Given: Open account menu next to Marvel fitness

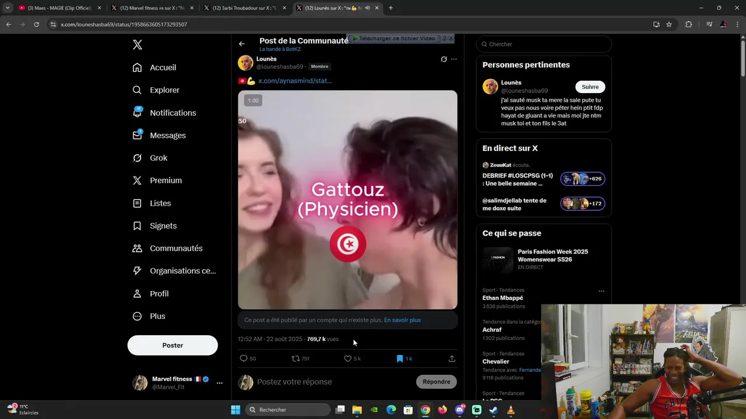Looking at the screenshot, I should coord(220,383).
